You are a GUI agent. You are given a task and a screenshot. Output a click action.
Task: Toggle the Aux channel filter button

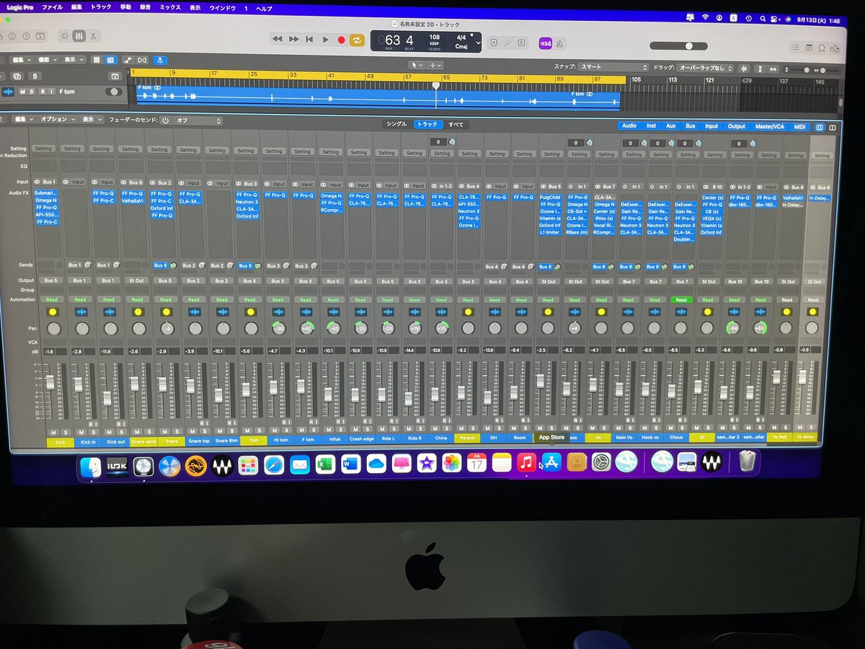(671, 125)
